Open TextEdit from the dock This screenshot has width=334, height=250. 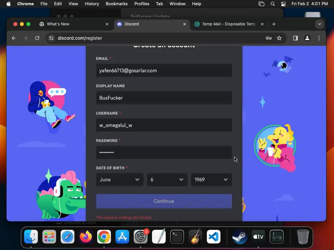[159, 237]
